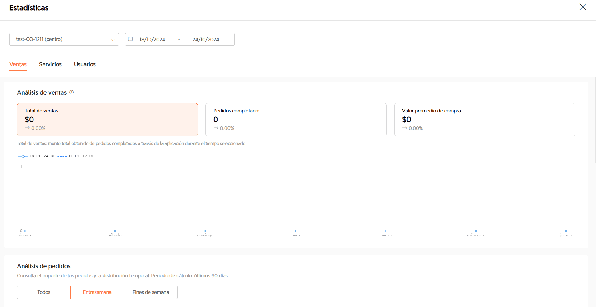Image resolution: width=596 pixels, height=307 pixels.
Task: Click the sábado data point on chart
Action: (115, 231)
